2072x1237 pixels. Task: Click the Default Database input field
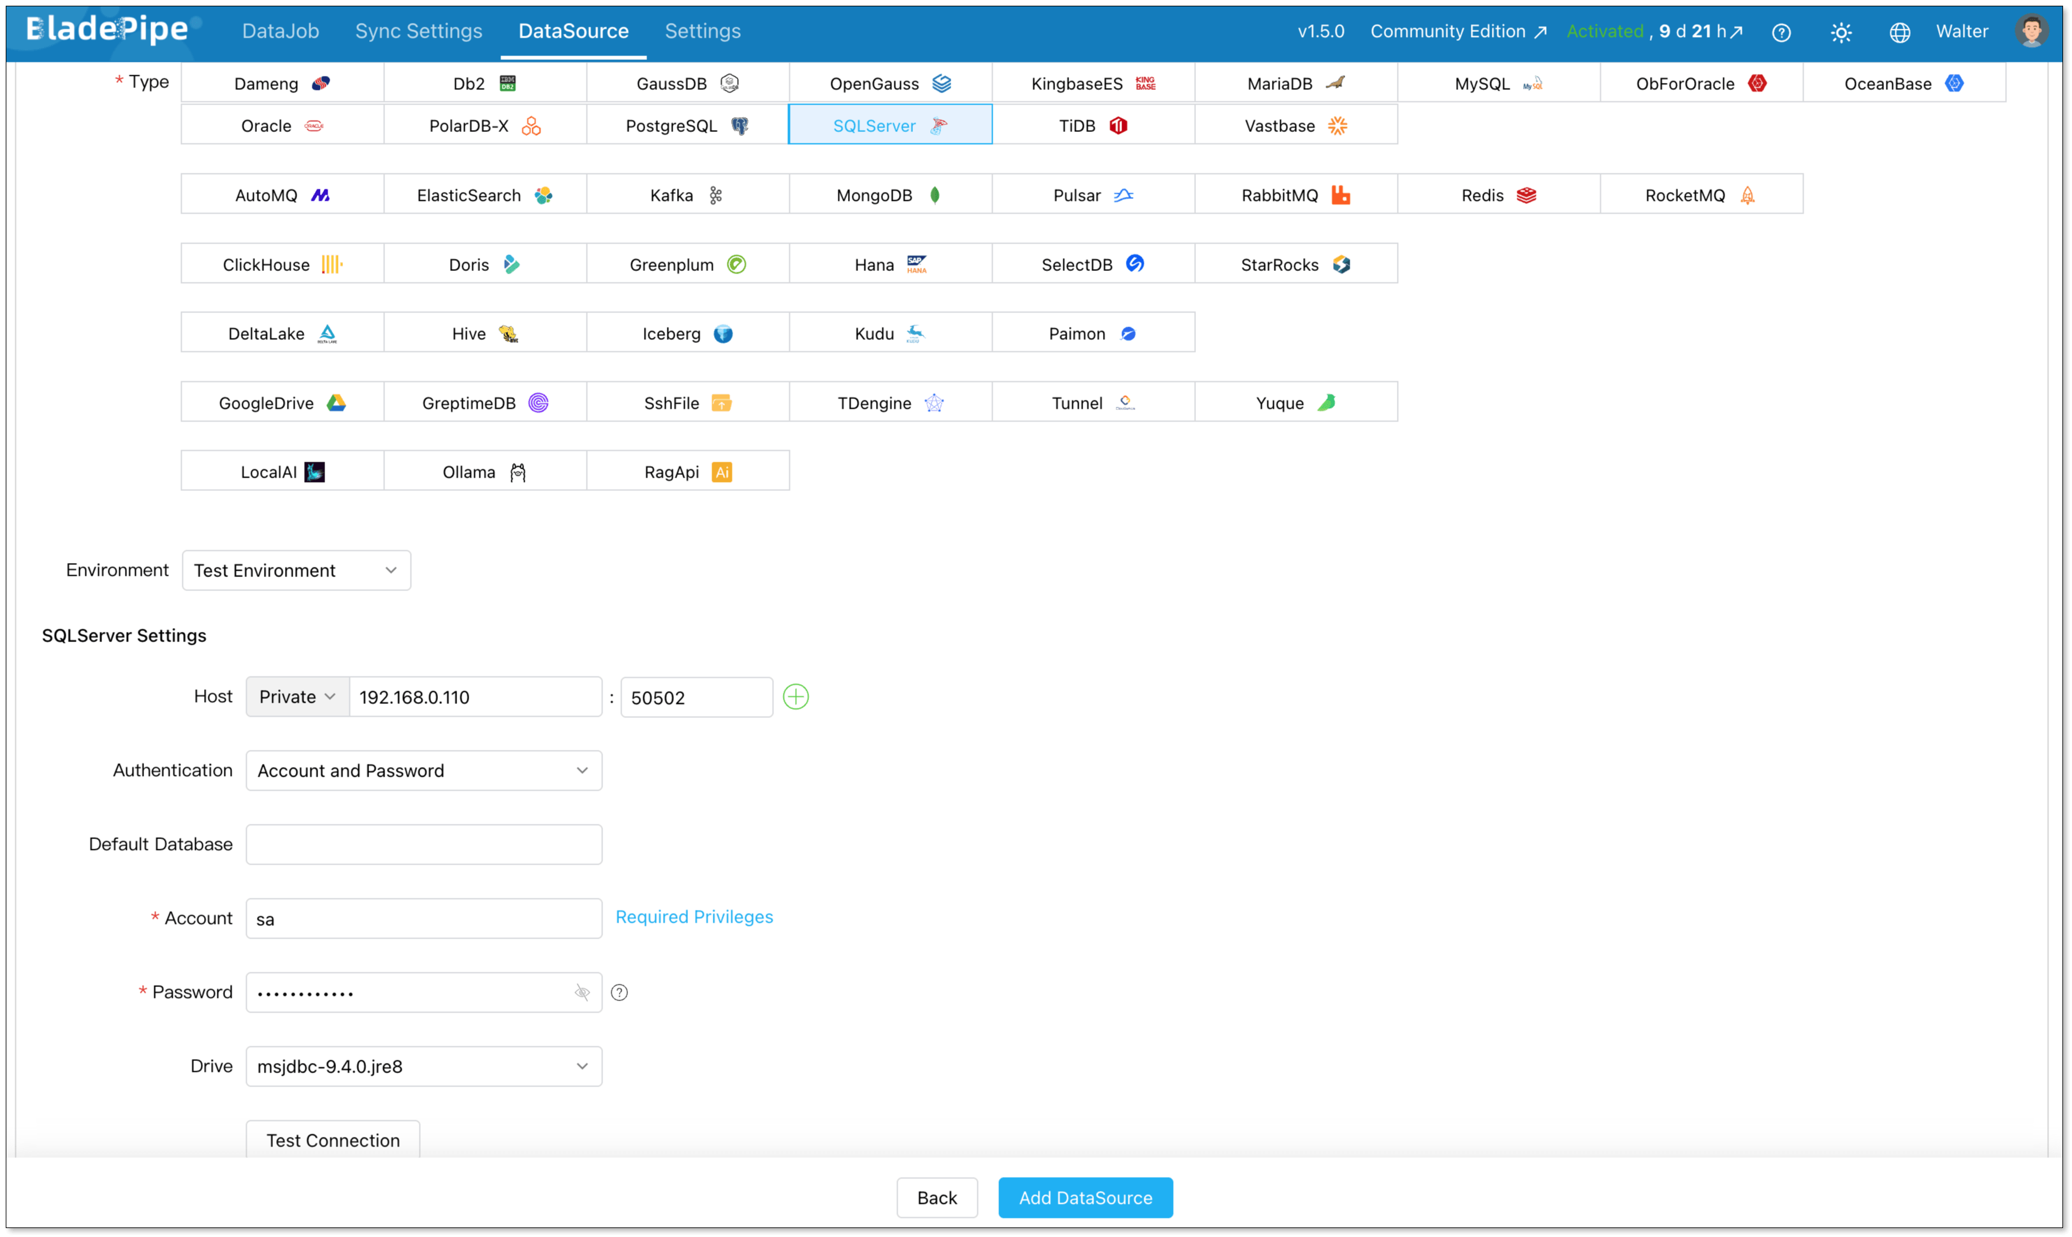point(423,844)
